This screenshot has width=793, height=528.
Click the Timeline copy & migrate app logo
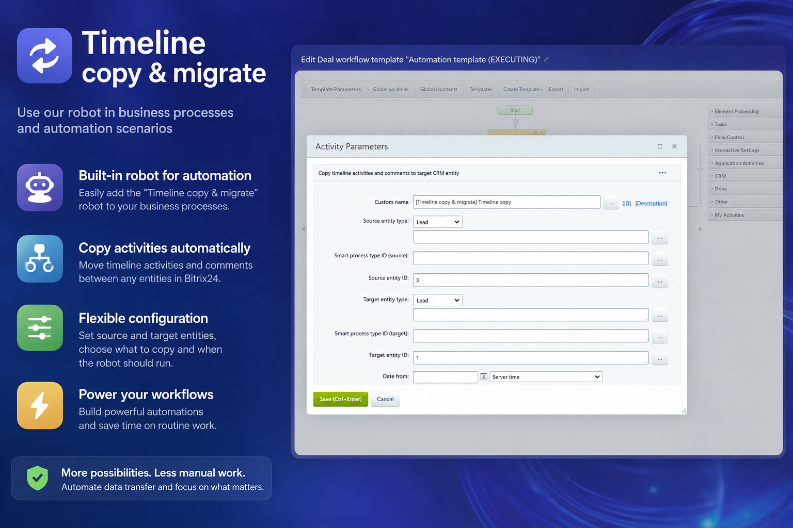44,56
